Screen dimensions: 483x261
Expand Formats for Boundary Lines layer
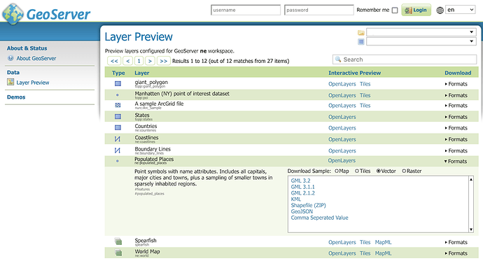coord(456,150)
